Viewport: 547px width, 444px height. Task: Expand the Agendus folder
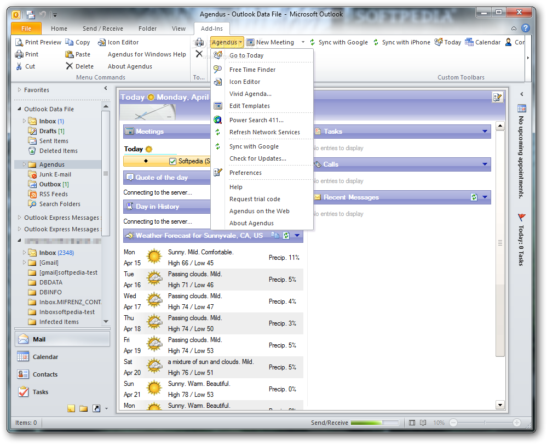24,164
